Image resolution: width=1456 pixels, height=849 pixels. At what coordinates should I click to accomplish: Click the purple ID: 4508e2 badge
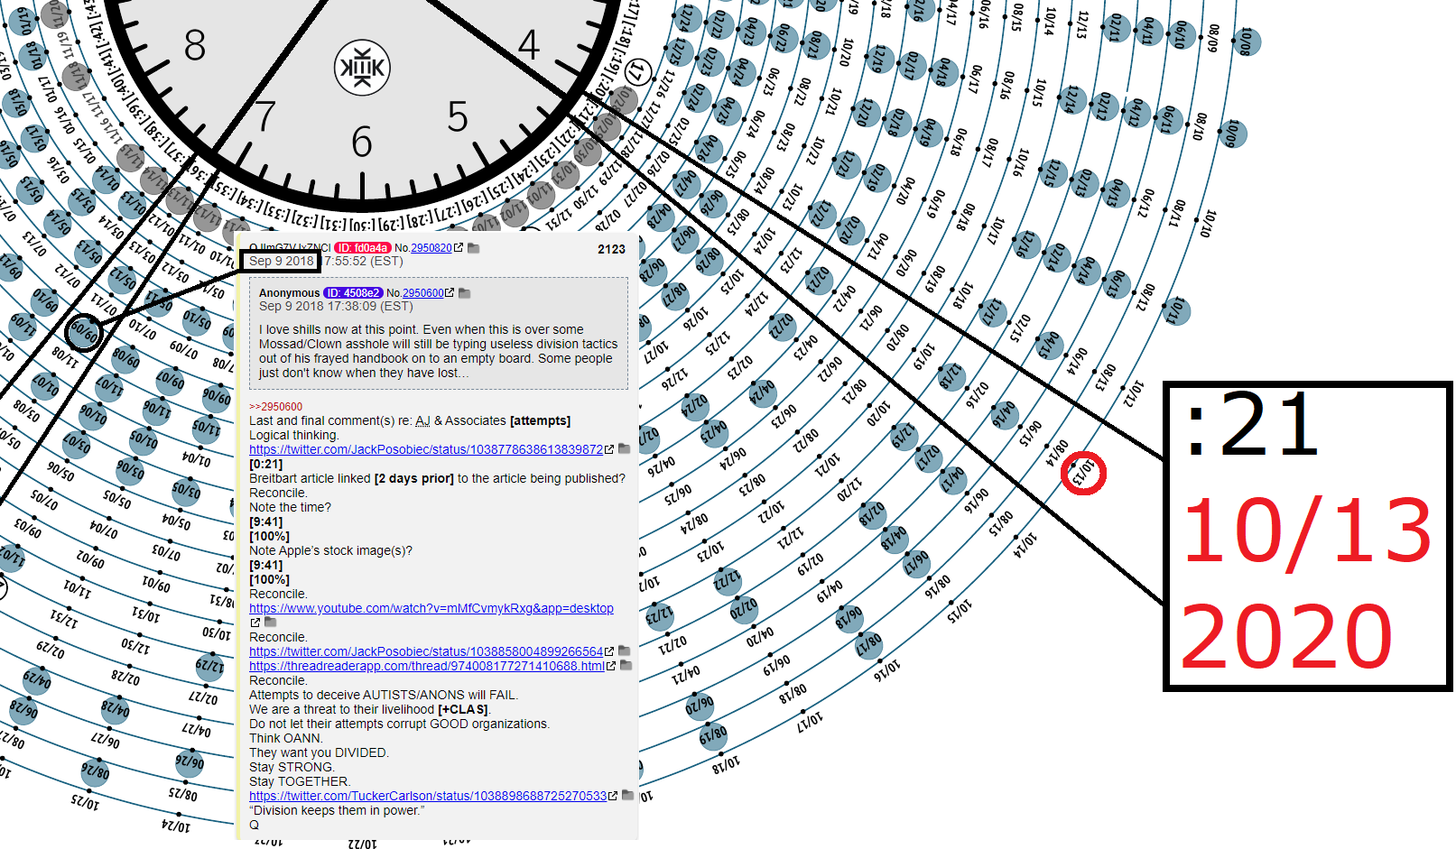353,293
